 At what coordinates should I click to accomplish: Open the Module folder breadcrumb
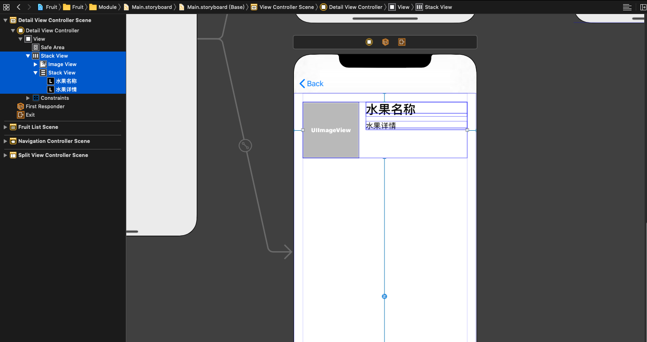click(x=103, y=7)
